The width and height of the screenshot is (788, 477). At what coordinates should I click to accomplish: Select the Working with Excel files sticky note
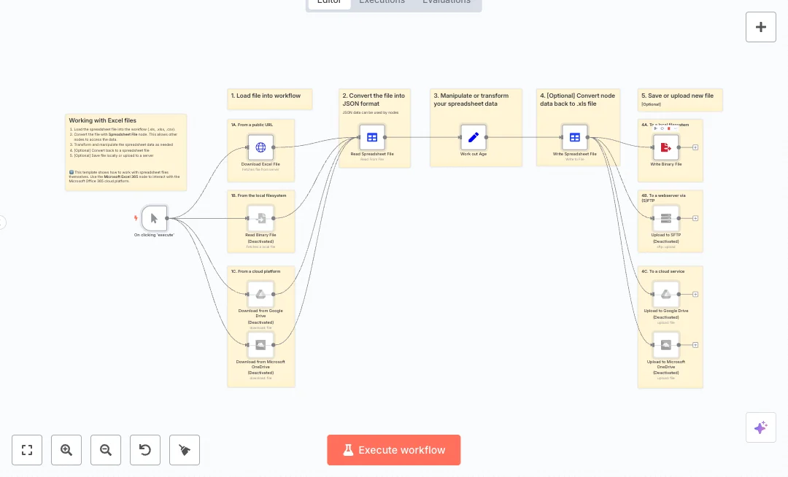(x=125, y=152)
